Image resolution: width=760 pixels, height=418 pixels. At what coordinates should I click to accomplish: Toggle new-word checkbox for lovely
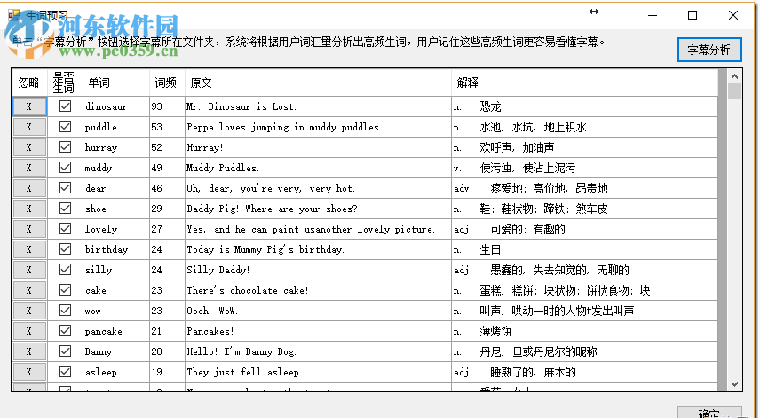[x=65, y=229]
